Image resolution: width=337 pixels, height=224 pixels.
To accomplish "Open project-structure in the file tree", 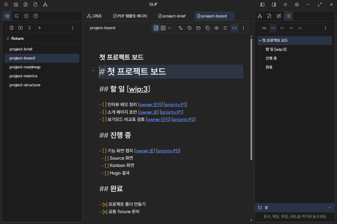I will click(42, 85).
